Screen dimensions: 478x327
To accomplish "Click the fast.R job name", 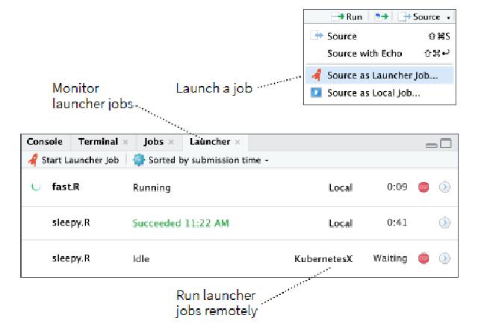I will pyautogui.click(x=66, y=187).
